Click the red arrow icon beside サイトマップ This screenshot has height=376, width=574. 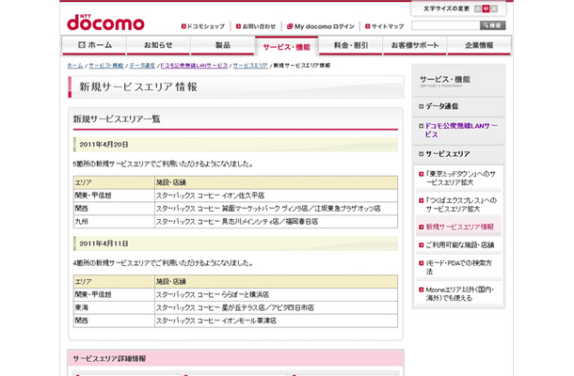[x=368, y=26]
